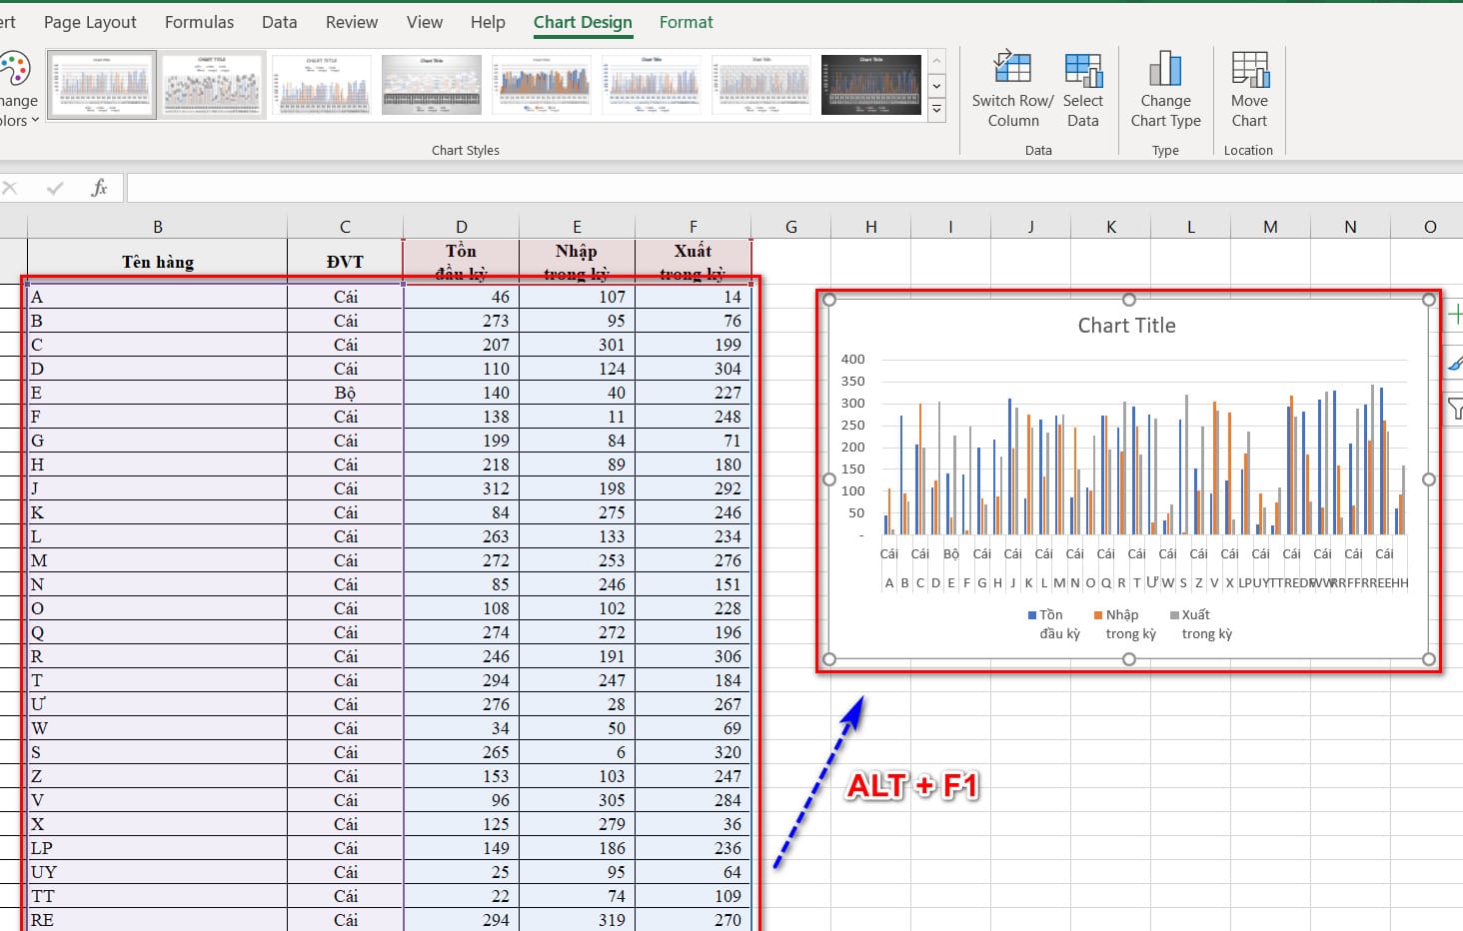
Task: Select column B header
Action: coord(157,227)
